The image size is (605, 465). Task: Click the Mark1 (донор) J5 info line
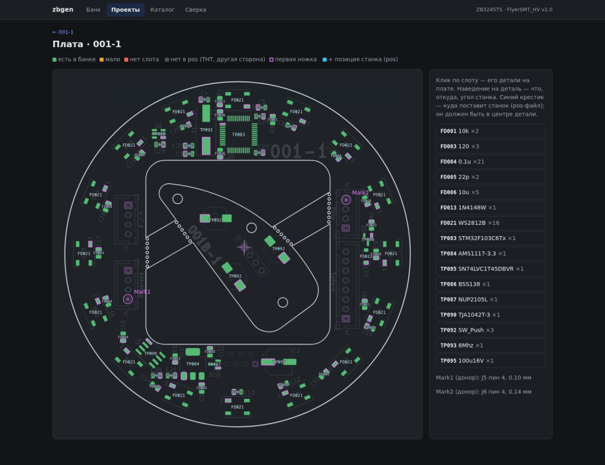coord(483,378)
